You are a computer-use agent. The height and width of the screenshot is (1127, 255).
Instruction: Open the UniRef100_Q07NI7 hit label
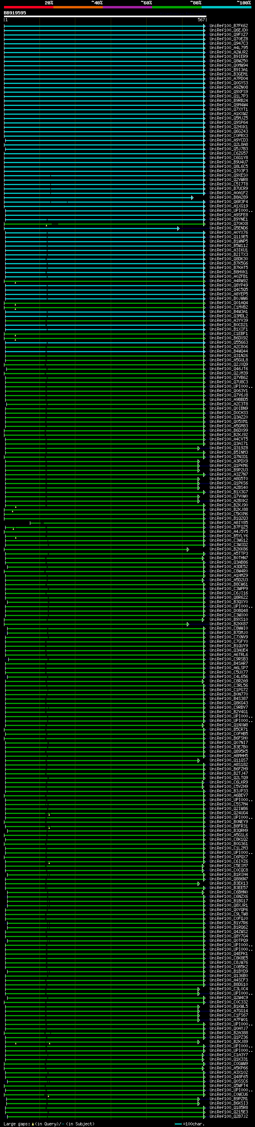click(x=228, y=743)
